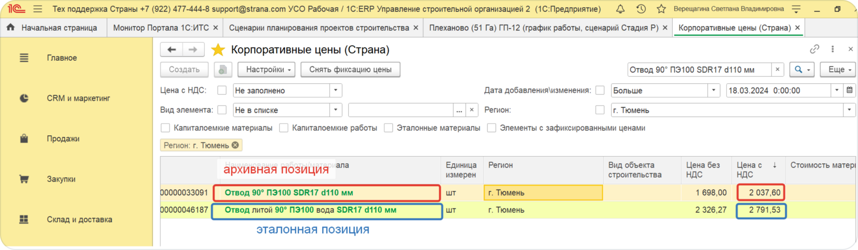This screenshot has width=858, height=250.
Task: Click CRM и маркетинг pie icon
Action: click(x=24, y=98)
